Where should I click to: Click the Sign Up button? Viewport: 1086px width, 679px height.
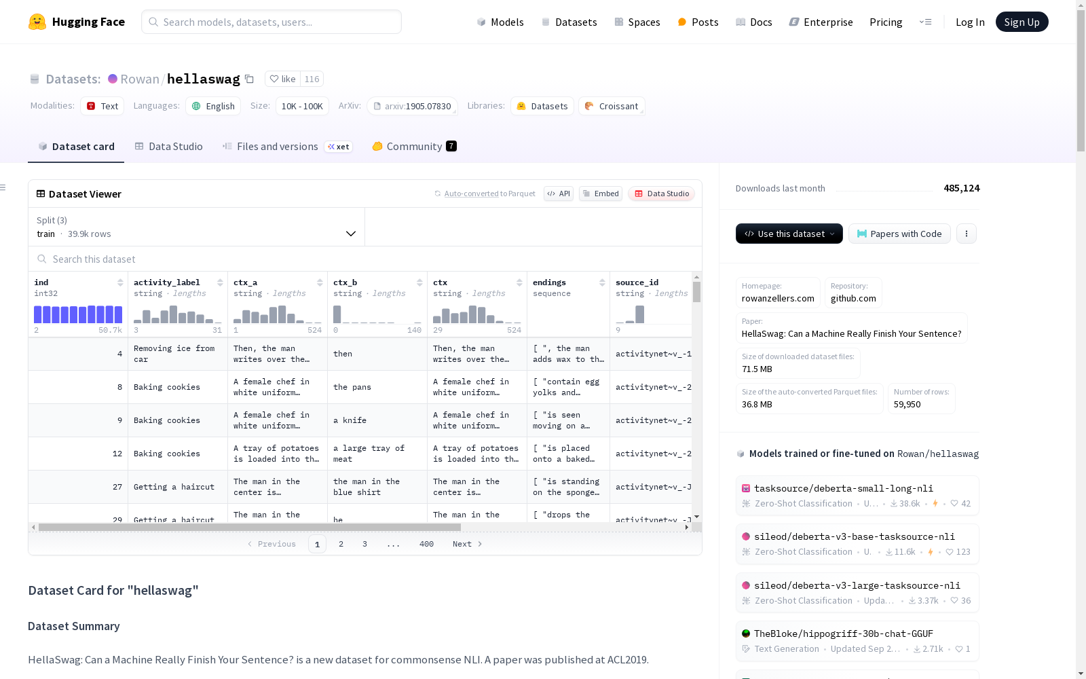click(1022, 22)
